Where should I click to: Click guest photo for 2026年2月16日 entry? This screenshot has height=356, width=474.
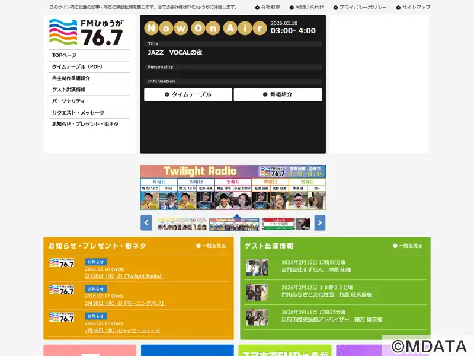click(x=257, y=268)
